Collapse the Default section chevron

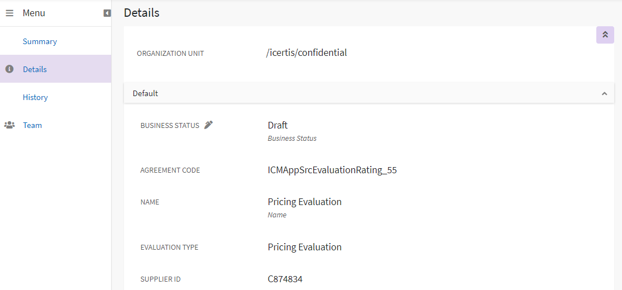(604, 94)
